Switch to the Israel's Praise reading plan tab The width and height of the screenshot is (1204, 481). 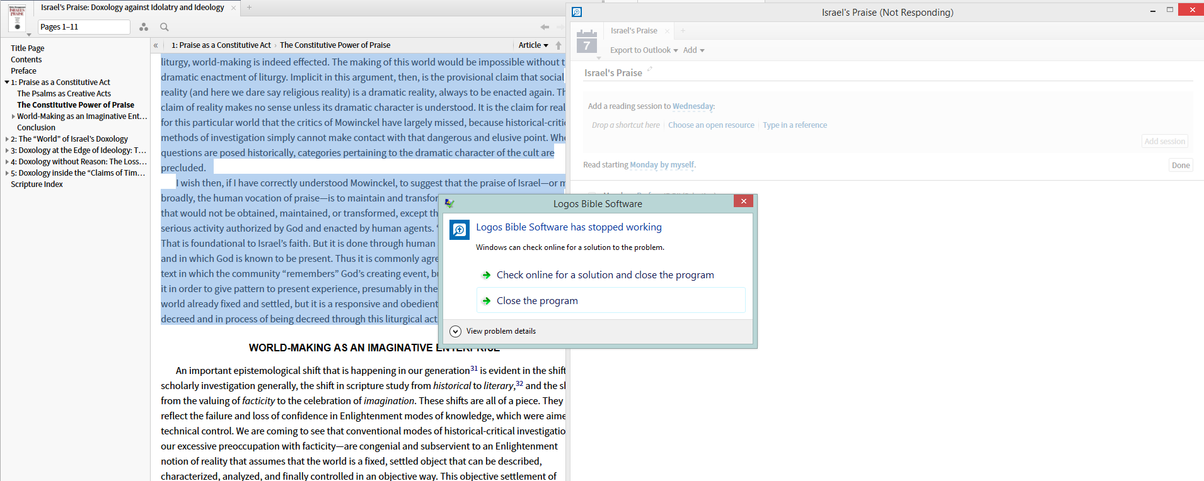click(x=634, y=31)
